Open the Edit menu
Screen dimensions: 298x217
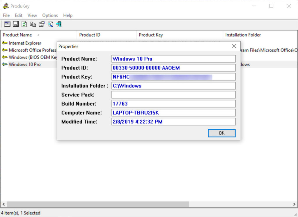tap(18, 15)
